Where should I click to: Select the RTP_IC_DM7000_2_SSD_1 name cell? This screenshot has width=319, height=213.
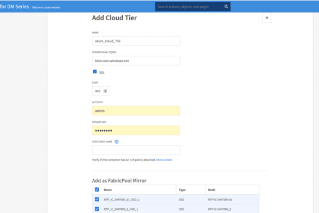pos(121,209)
